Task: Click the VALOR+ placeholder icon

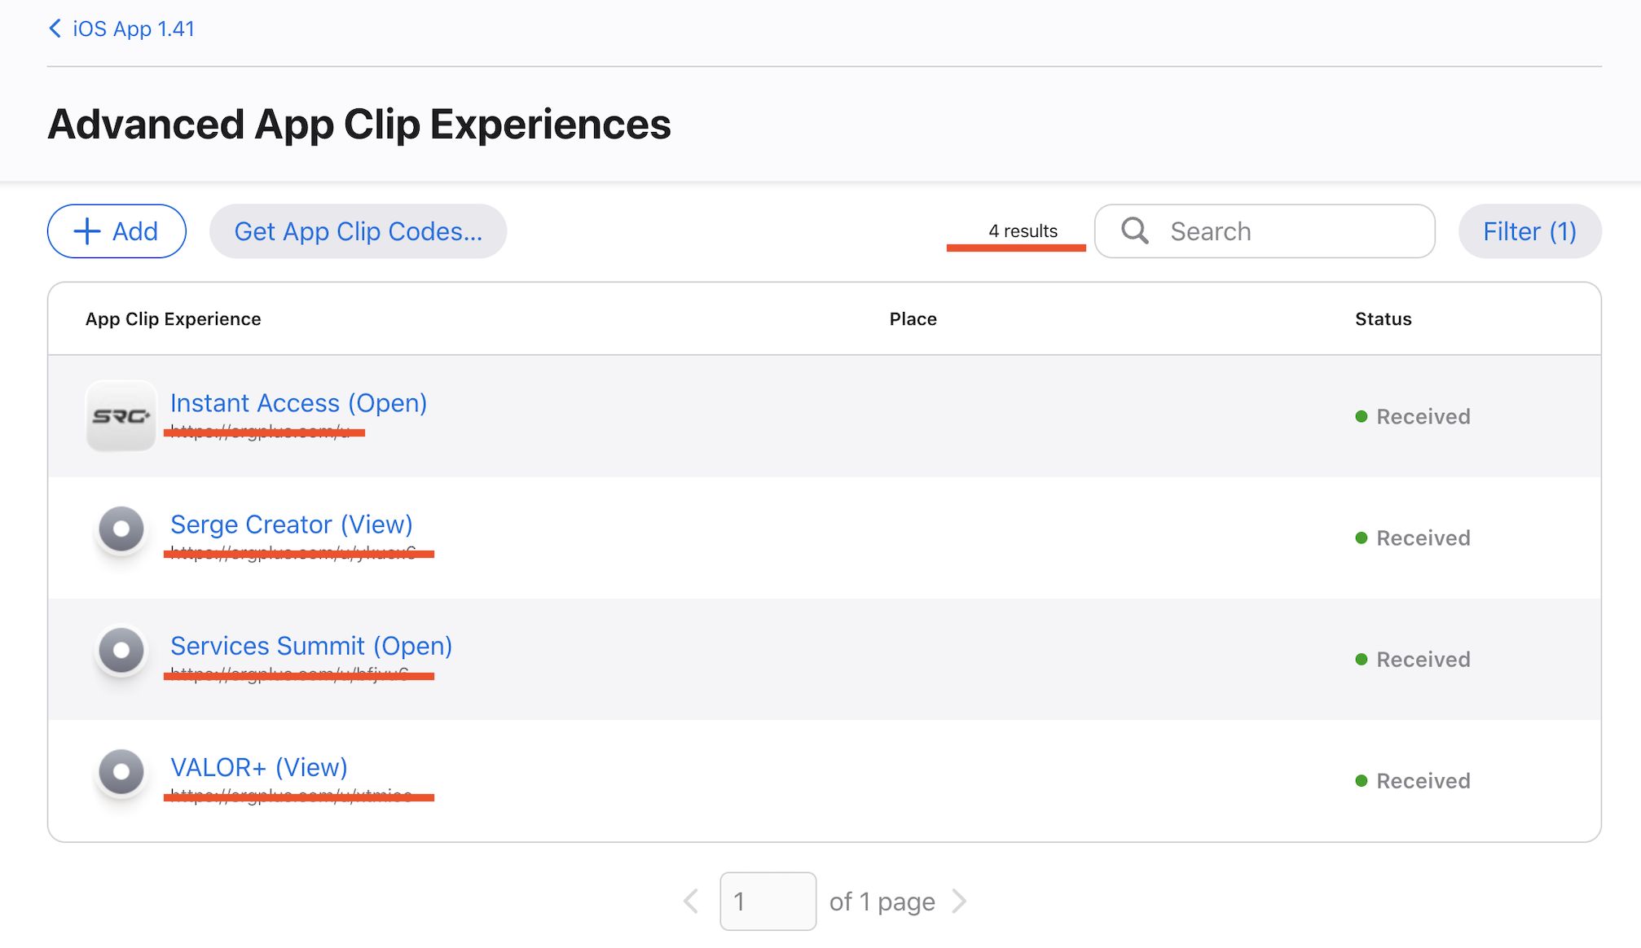Action: coord(121,772)
